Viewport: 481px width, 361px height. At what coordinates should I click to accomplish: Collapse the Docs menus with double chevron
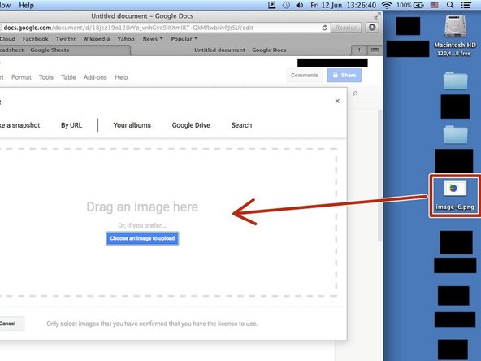tap(355, 94)
